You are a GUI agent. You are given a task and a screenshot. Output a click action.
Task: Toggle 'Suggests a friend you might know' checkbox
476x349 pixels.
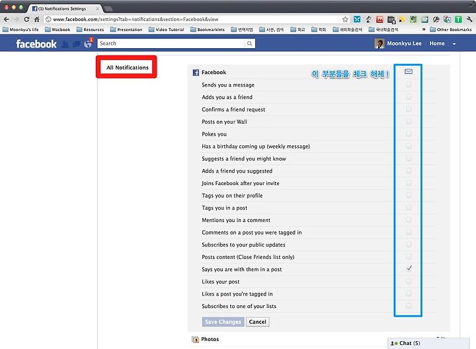pyautogui.click(x=409, y=159)
